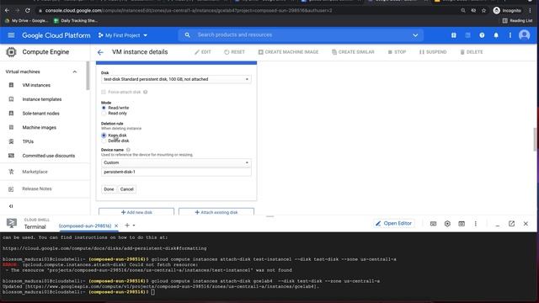Go back using the VM details arrow
This screenshot has width=539, height=303.
100,52
